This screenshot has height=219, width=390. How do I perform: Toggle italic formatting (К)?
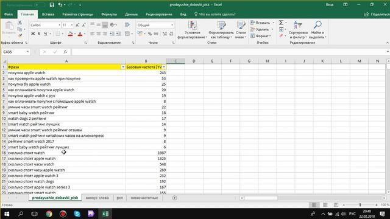(39, 34)
